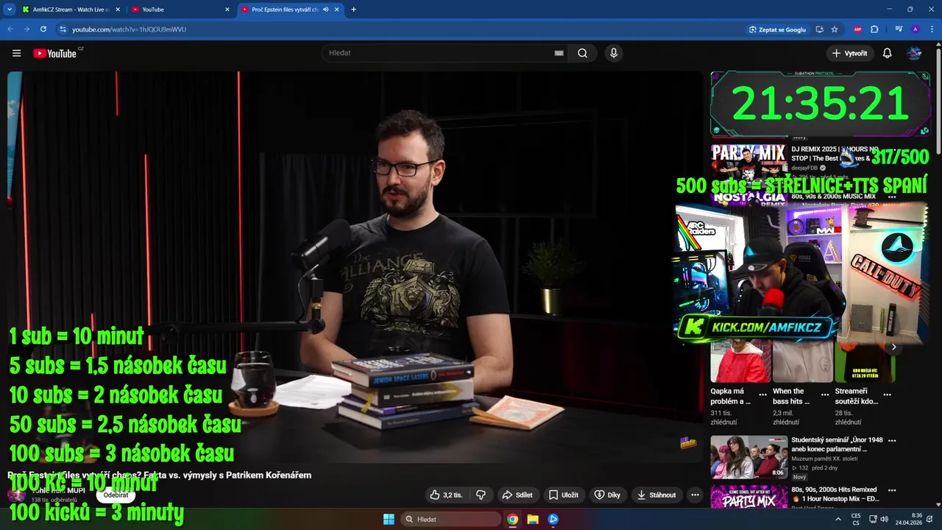Open options menu for Qapka má problém short

tap(762, 395)
